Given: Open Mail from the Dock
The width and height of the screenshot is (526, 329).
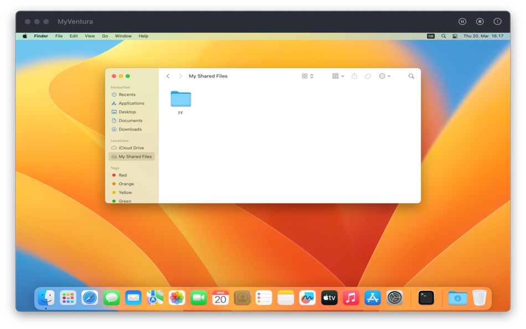Looking at the screenshot, I should (x=133, y=297).
